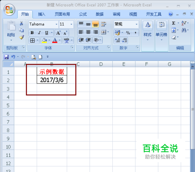
Task: Align text left
Action: pyautogui.click(x=81, y=32)
